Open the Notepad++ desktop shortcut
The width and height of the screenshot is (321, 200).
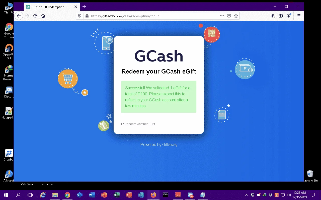click(x=8, y=113)
